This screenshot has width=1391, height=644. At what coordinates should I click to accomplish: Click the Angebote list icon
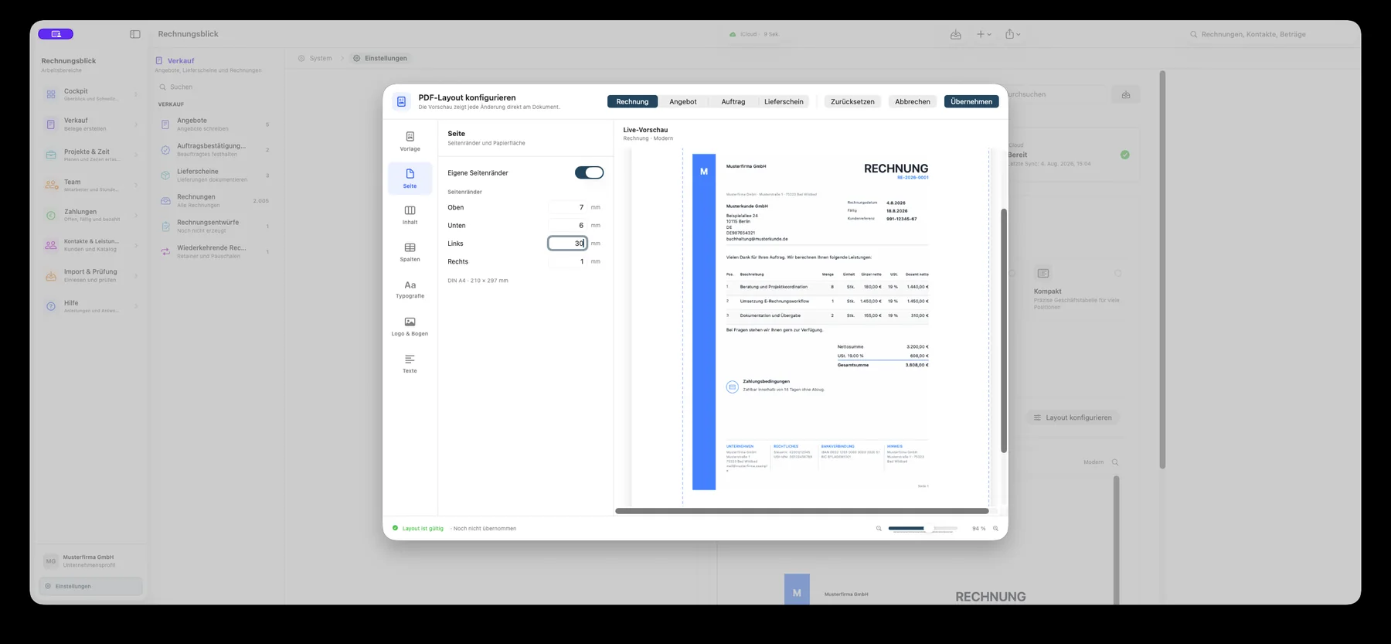coord(165,124)
